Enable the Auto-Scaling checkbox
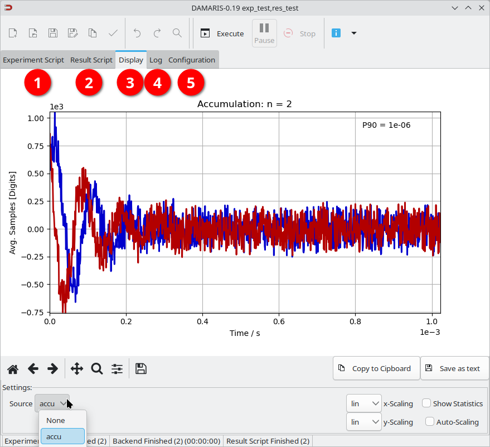Image resolution: width=490 pixels, height=447 pixels. click(x=430, y=422)
